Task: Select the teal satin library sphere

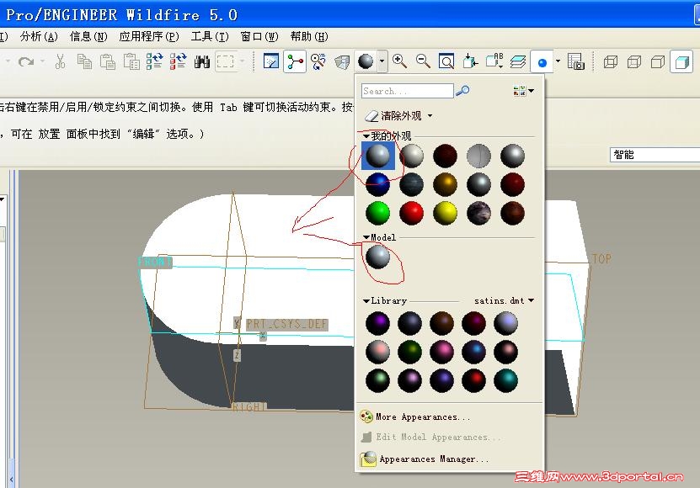Action: 505,380
